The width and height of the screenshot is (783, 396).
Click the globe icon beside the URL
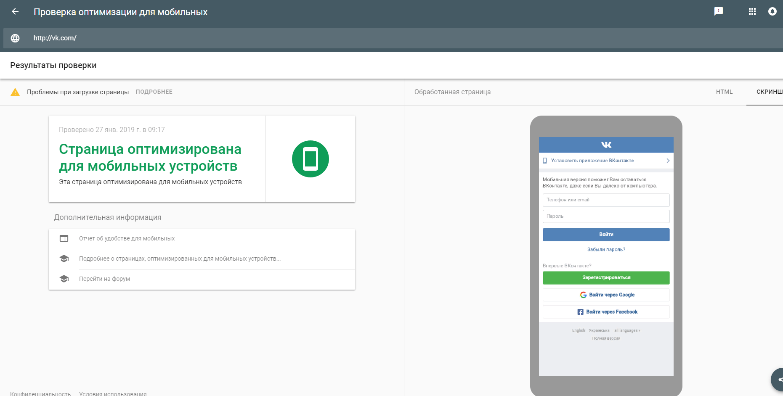tap(15, 38)
